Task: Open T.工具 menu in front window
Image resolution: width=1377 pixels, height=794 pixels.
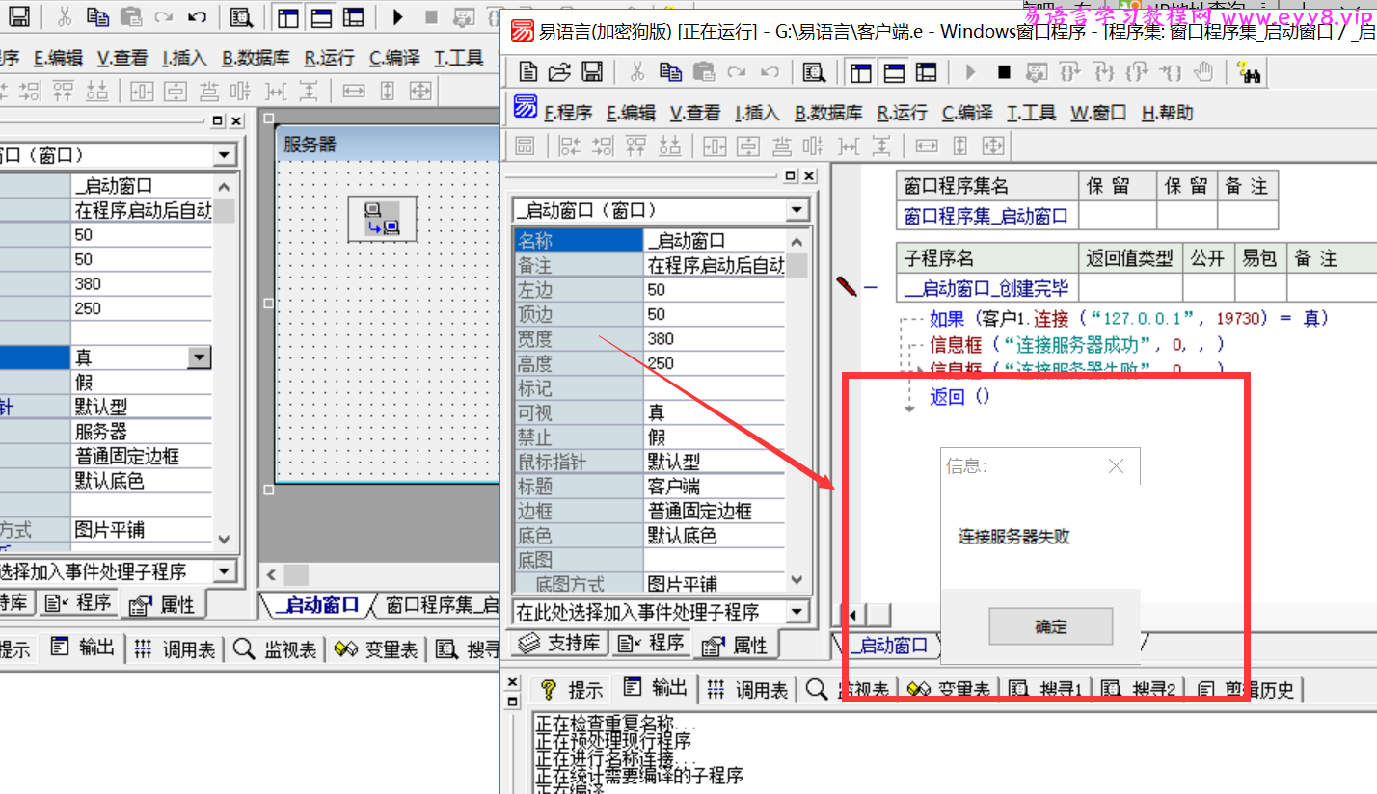Action: [1032, 113]
